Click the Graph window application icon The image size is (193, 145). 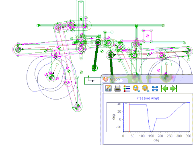click(106, 79)
